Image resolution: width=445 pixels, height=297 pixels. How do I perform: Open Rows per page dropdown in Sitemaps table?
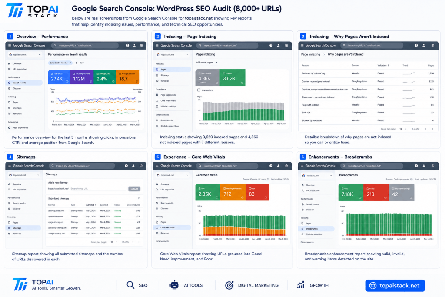coord(114,242)
